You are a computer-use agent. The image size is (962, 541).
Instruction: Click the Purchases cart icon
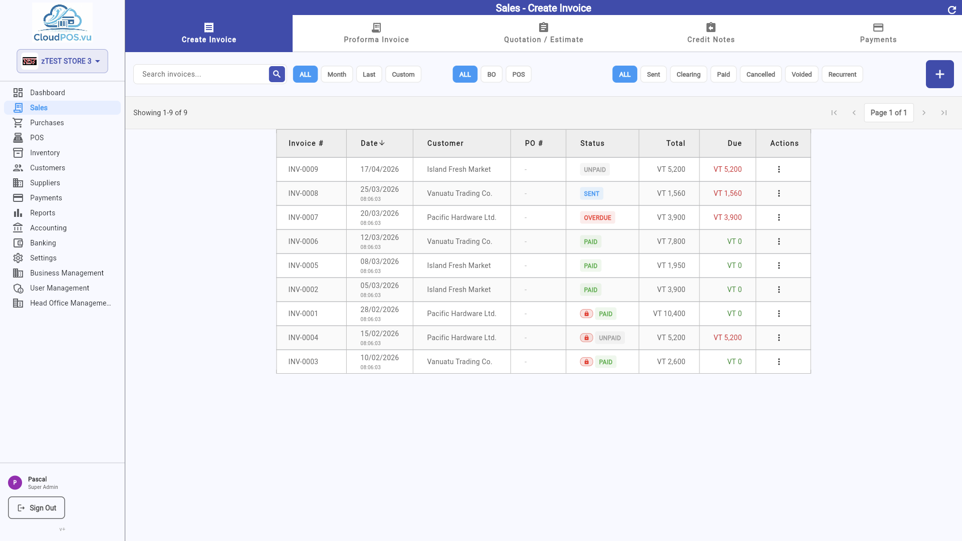pyautogui.click(x=18, y=123)
